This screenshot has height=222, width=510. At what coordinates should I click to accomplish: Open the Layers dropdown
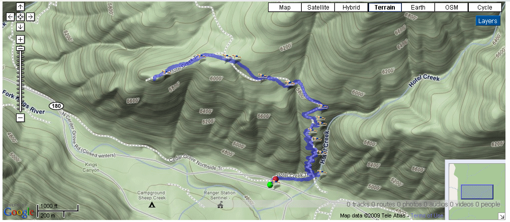[487, 21]
